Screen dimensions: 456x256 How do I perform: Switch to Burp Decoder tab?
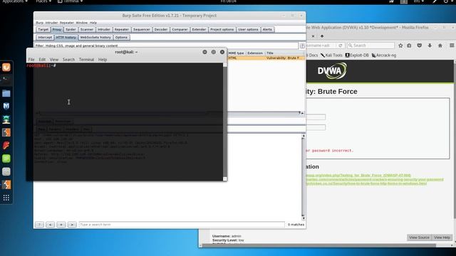(161, 30)
